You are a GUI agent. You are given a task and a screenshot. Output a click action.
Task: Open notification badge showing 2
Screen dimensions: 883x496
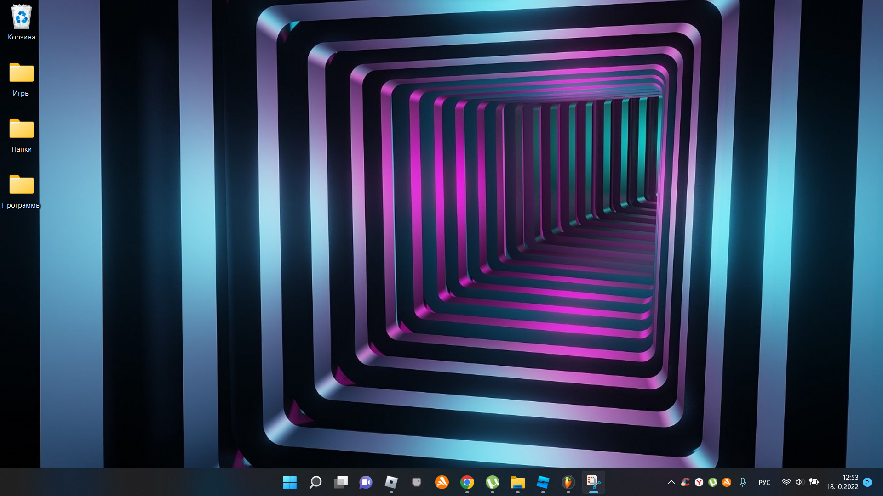867,482
